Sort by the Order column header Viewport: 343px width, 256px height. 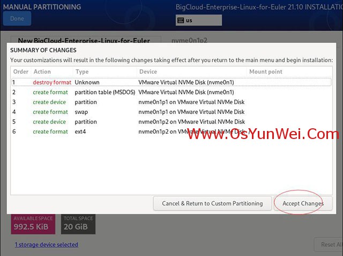click(x=21, y=71)
